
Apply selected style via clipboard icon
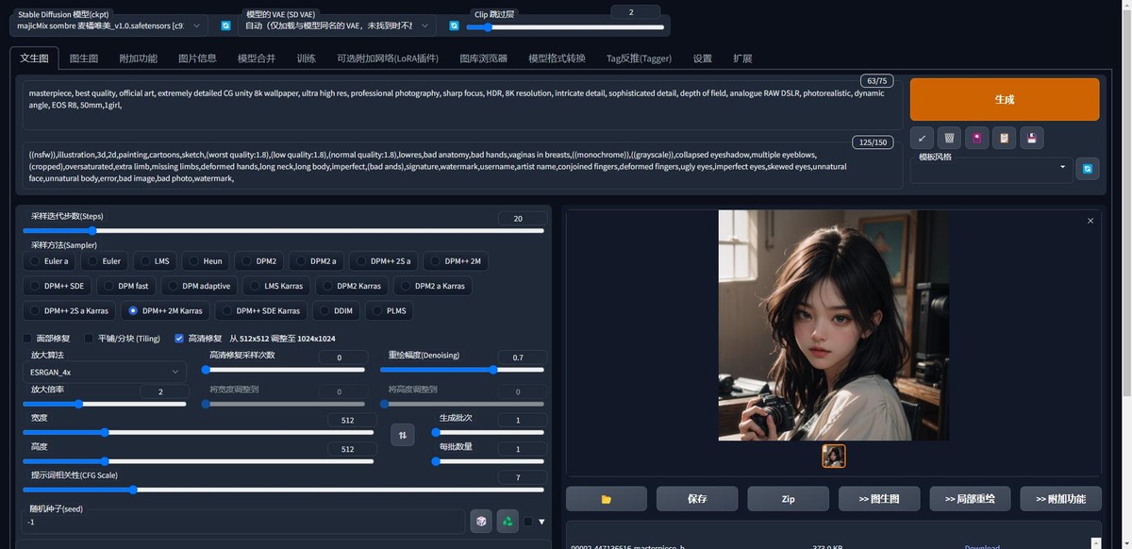click(x=1004, y=138)
